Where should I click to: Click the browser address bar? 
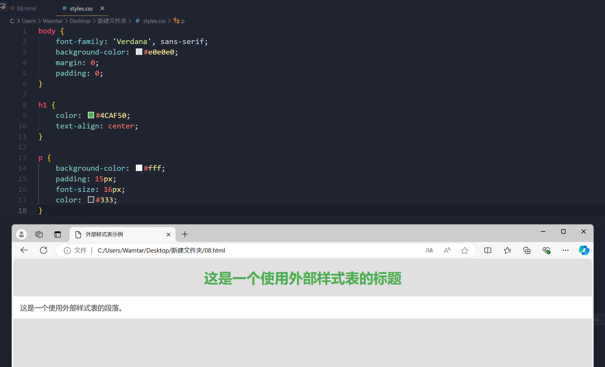206,250
